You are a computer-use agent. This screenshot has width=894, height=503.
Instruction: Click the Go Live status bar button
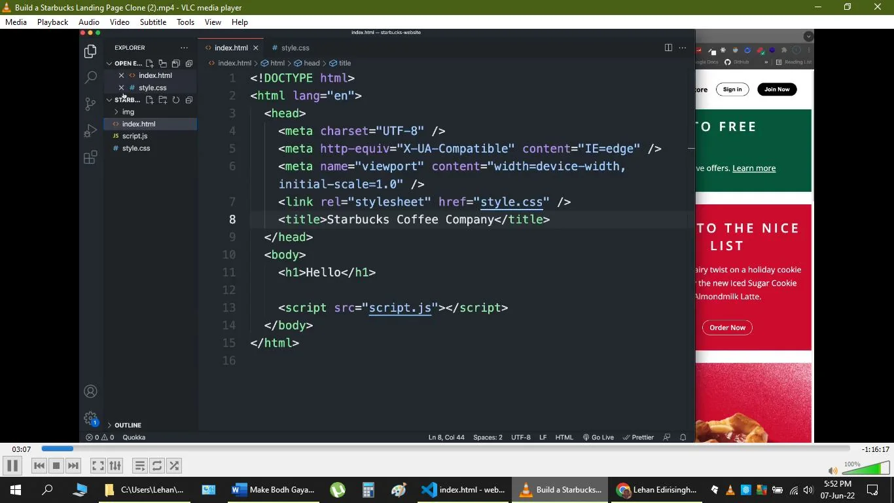click(x=598, y=438)
